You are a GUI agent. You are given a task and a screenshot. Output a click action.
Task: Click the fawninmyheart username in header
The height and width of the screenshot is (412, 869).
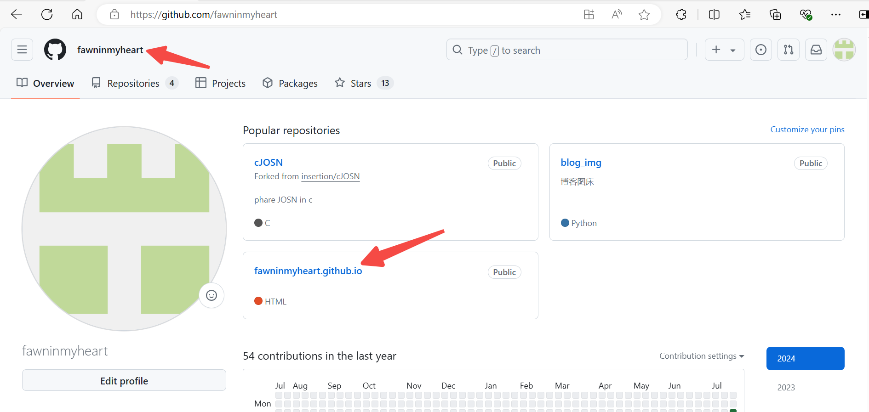click(x=110, y=50)
